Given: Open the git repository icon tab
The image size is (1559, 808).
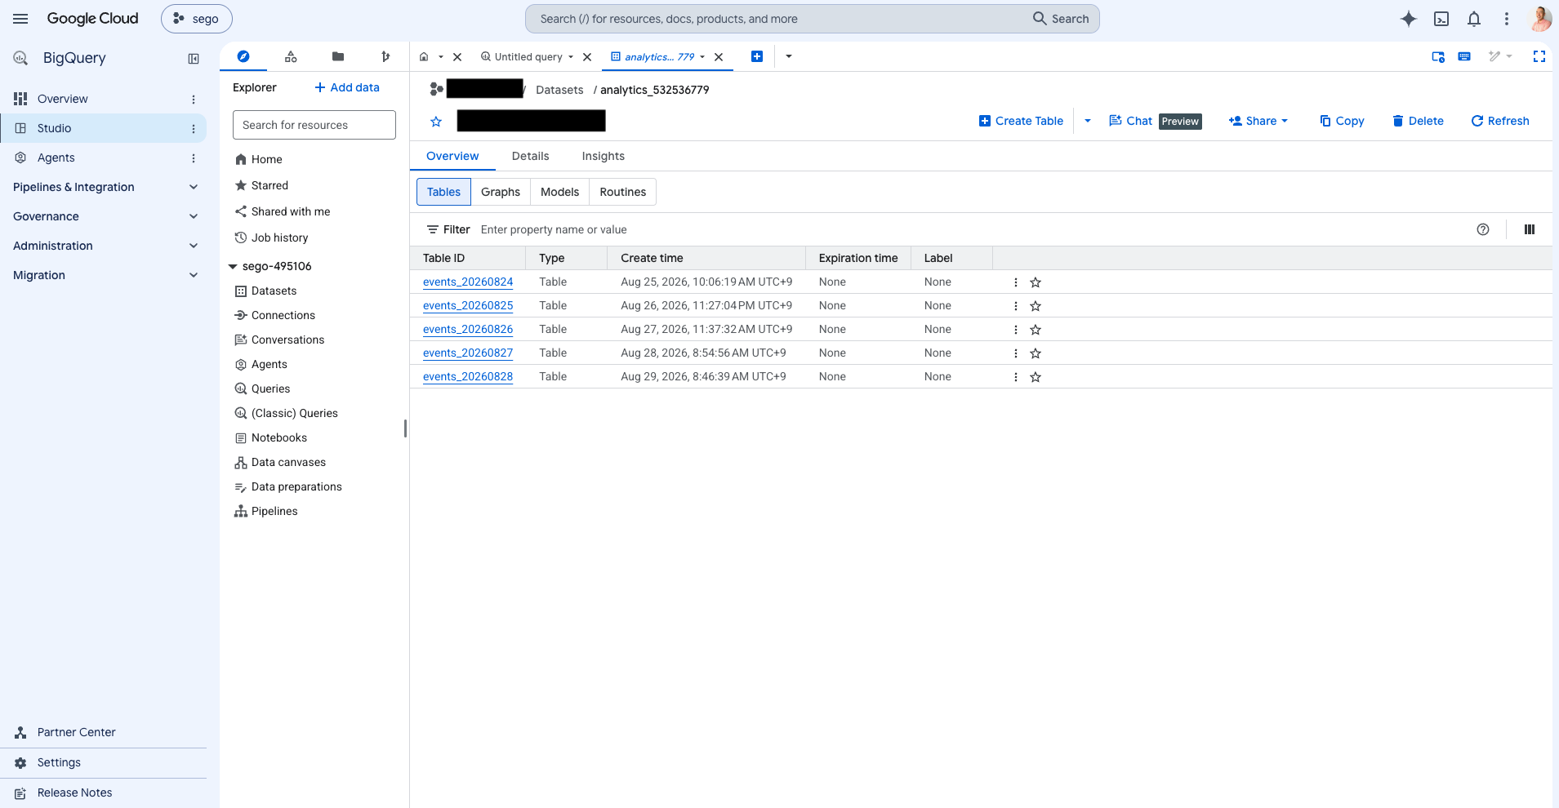Looking at the screenshot, I should [x=385, y=56].
